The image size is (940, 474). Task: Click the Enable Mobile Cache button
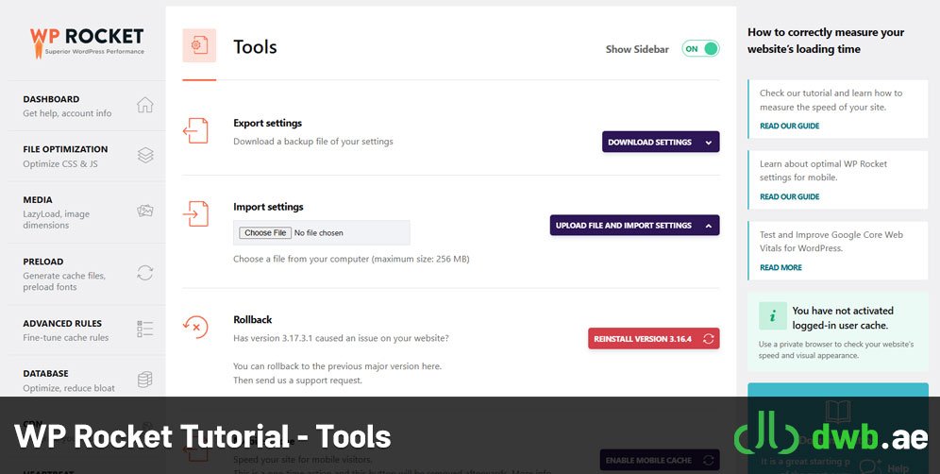[x=660, y=460]
